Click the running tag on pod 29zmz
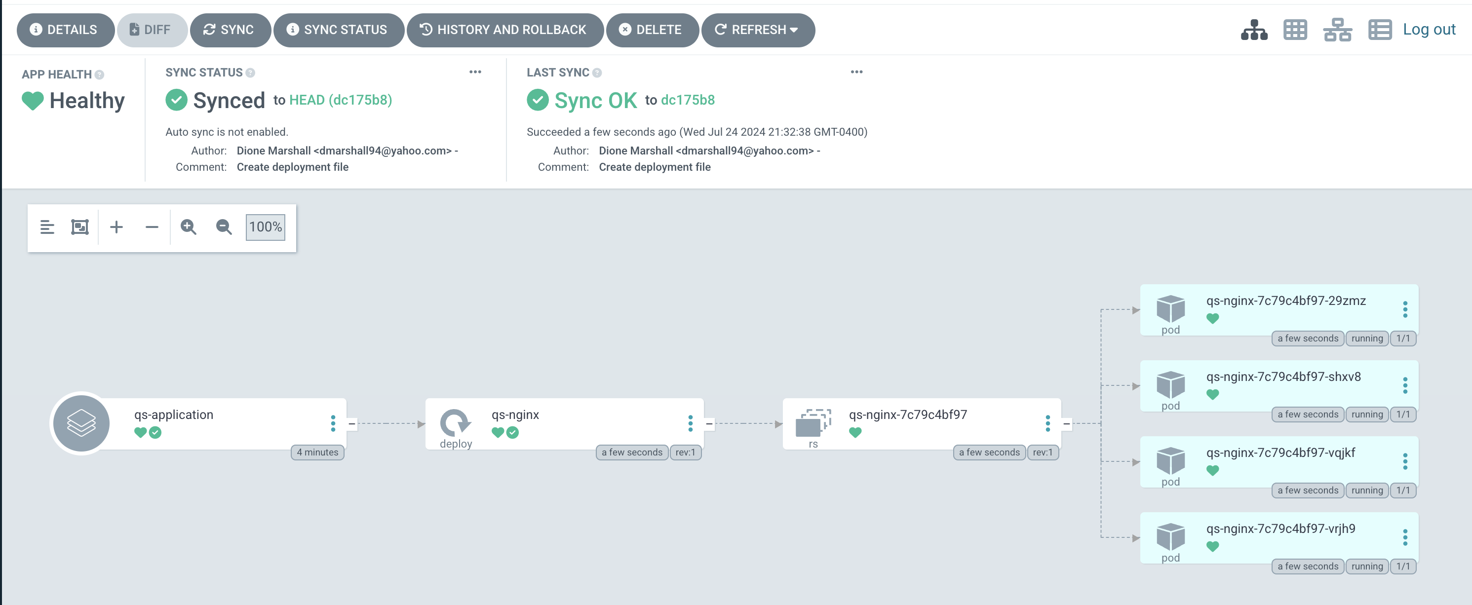 (x=1367, y=339)
